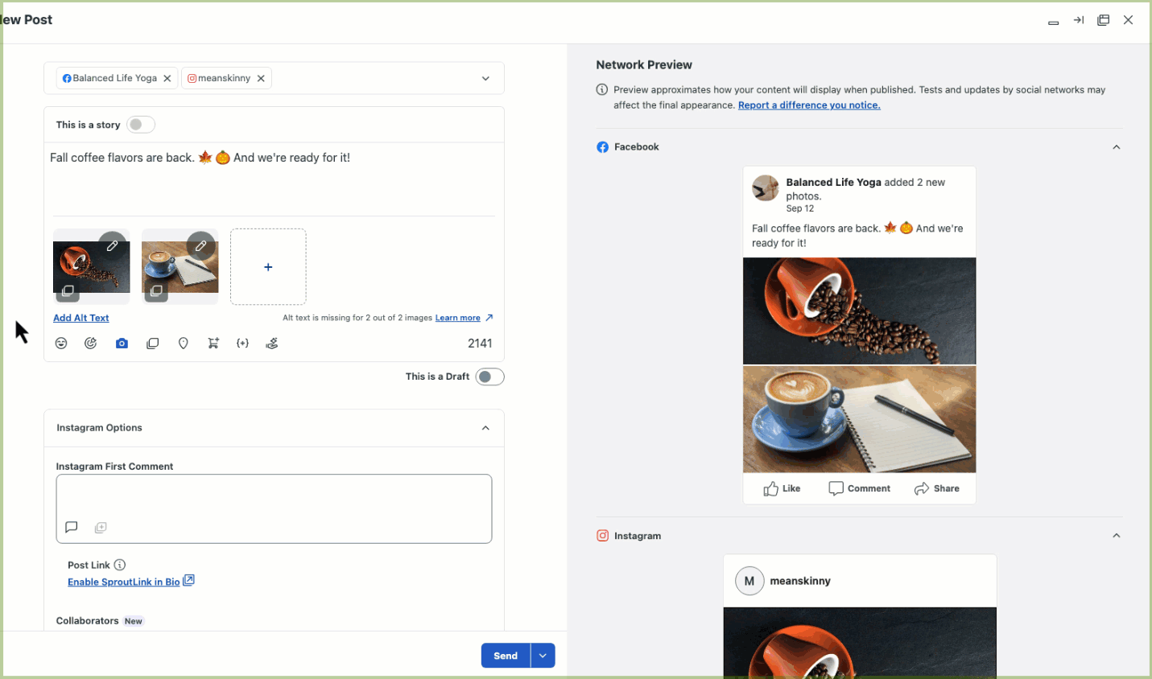Viewport: 1152px width, 679px height.
Task: Click the dynamic fields braces icon
Action: 242,344
